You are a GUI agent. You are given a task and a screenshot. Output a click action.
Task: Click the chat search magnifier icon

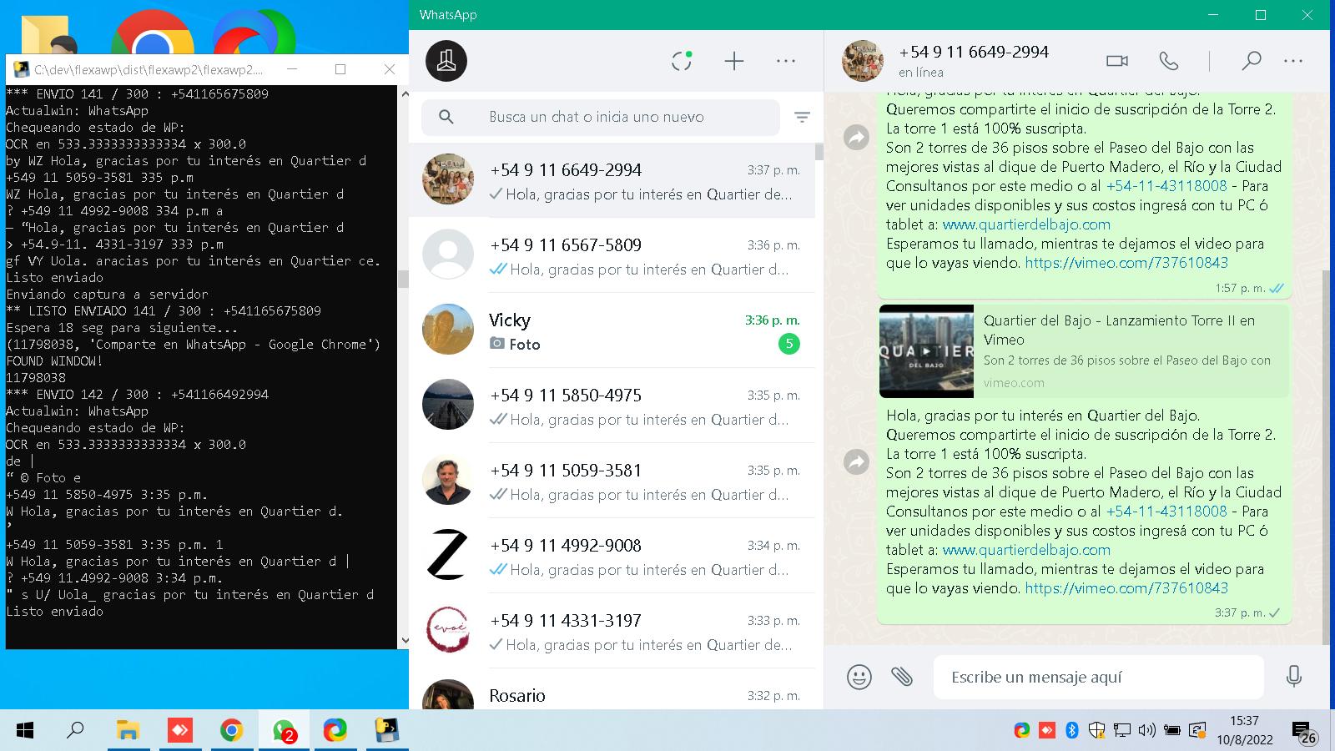pyautogui.click(x=446, y=117)
